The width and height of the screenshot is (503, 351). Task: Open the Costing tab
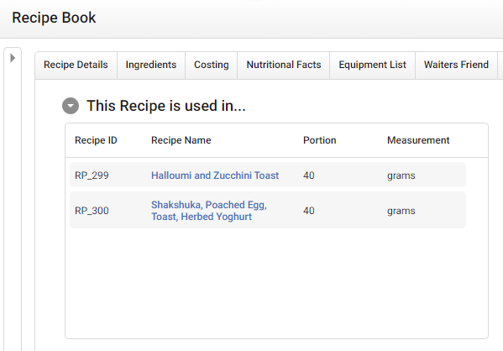(212, 65)
